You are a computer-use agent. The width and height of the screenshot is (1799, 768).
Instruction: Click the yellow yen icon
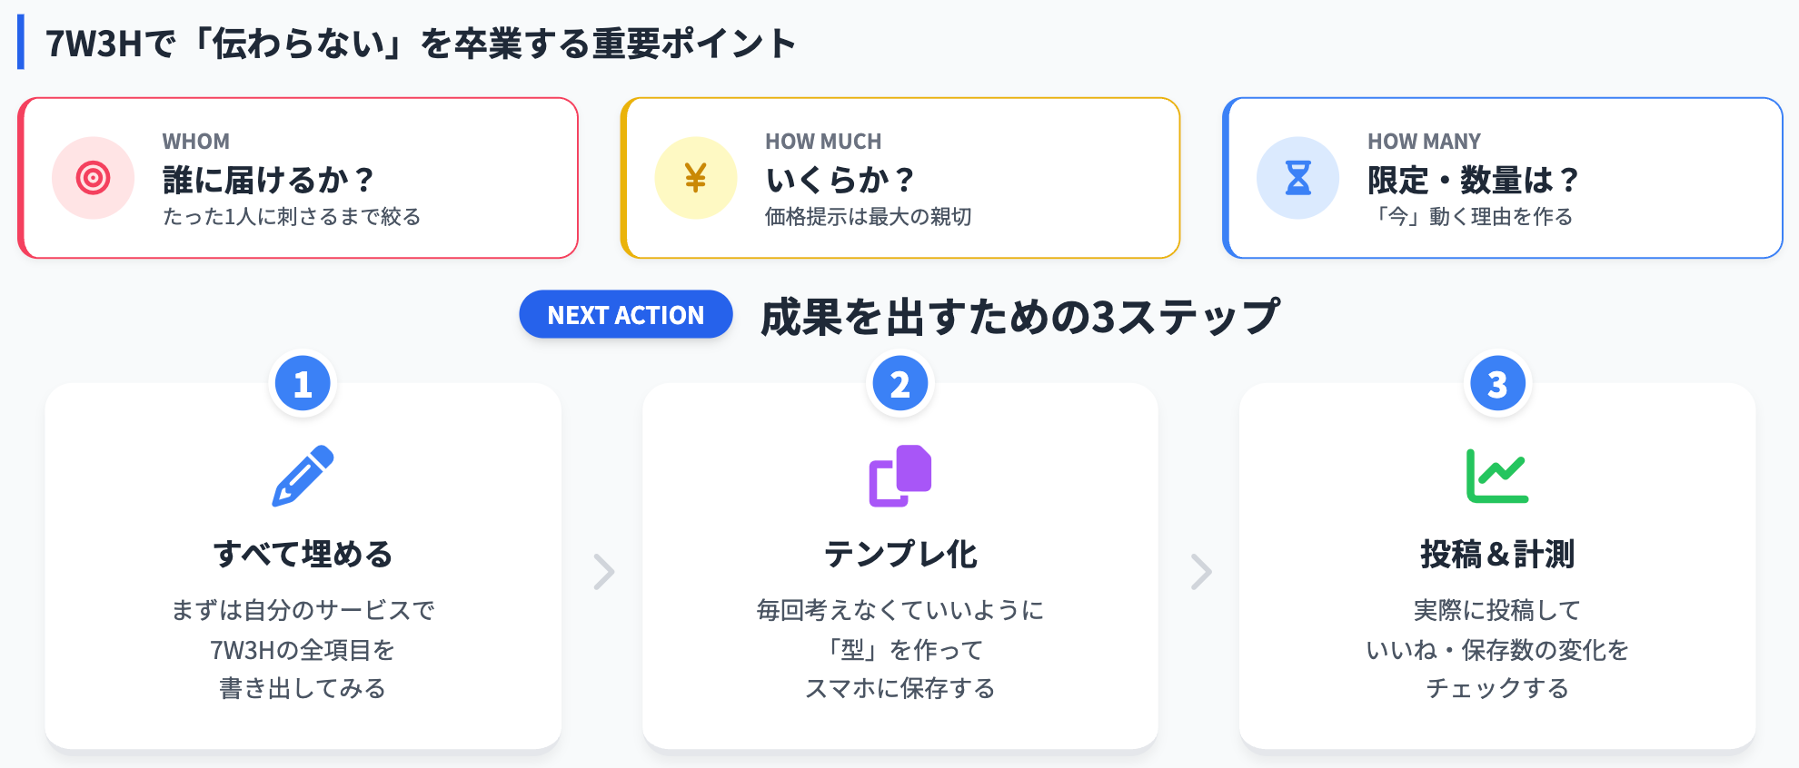click(x=695, y=178)
